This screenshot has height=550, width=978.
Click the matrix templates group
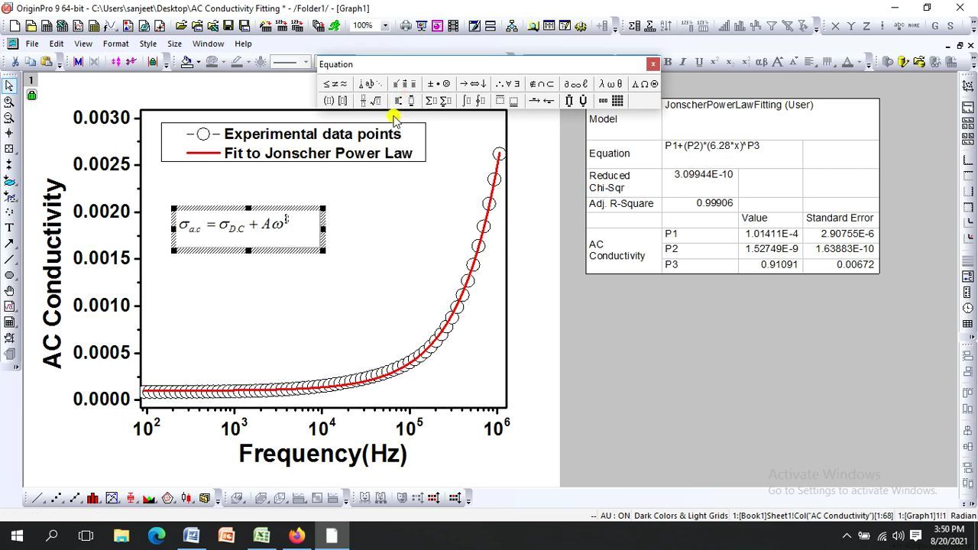tap(610, 101)
